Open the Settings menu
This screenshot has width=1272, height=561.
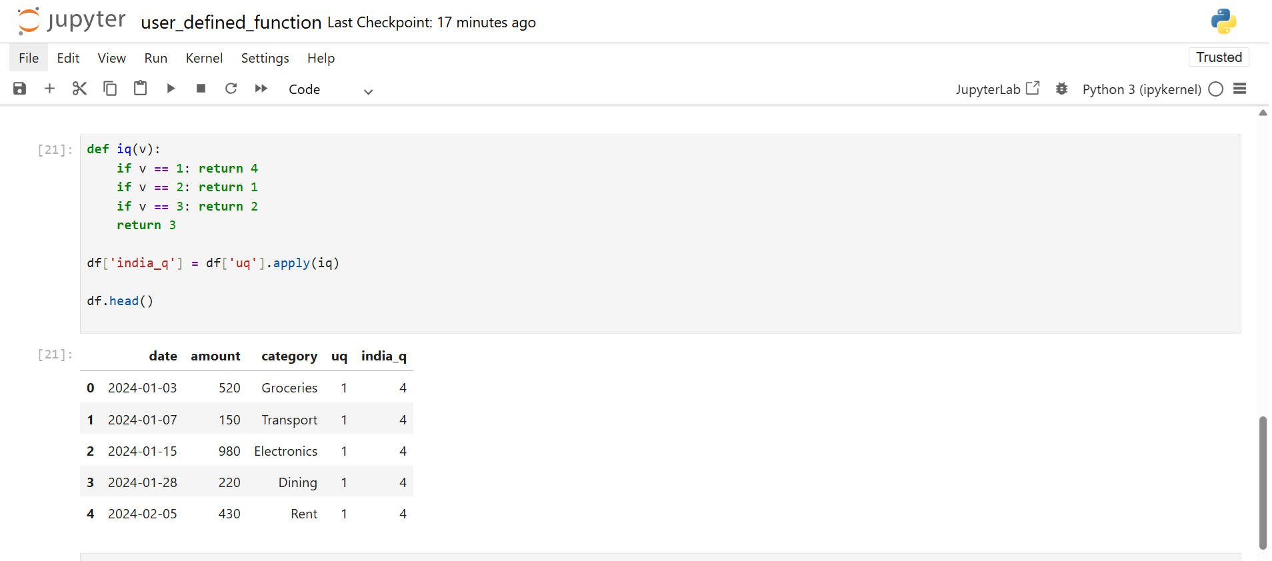click(x=265, y=58)
